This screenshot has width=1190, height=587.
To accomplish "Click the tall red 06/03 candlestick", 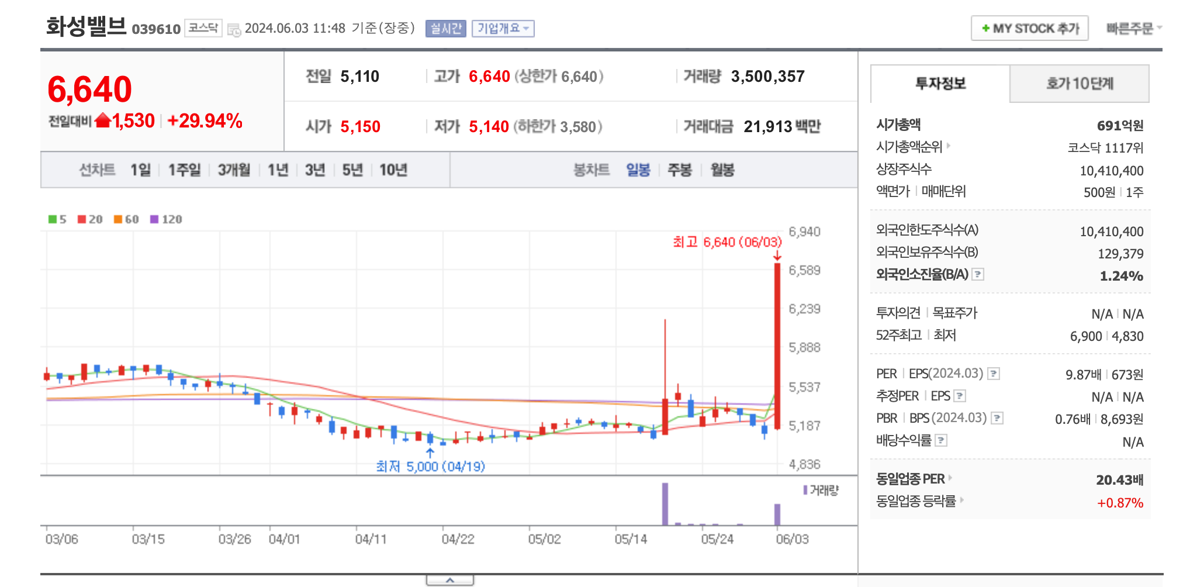I will 777,346.
